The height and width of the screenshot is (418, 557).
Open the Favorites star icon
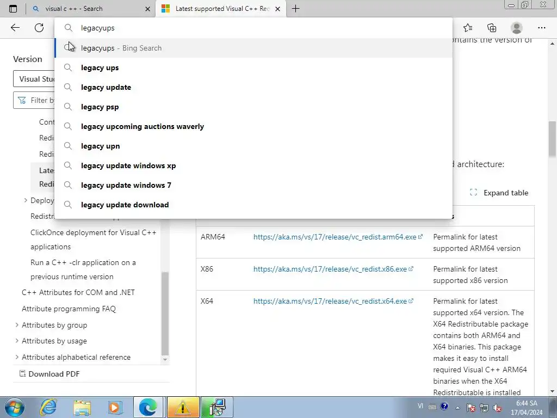pyautogui.click(x=468, y=28)
